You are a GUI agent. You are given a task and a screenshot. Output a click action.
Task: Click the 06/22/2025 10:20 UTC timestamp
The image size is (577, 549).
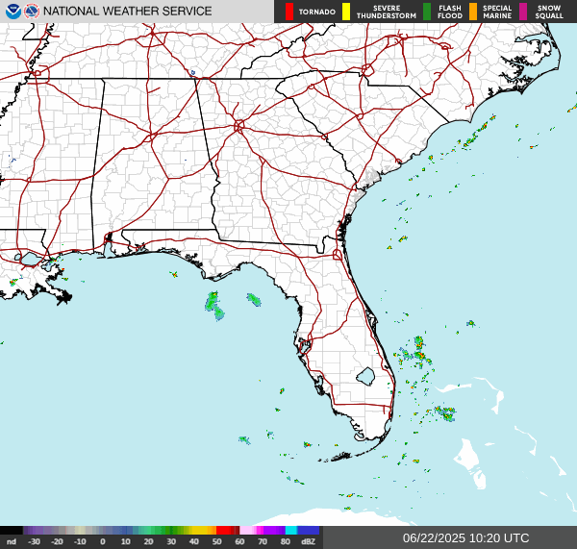click(465, 538)
